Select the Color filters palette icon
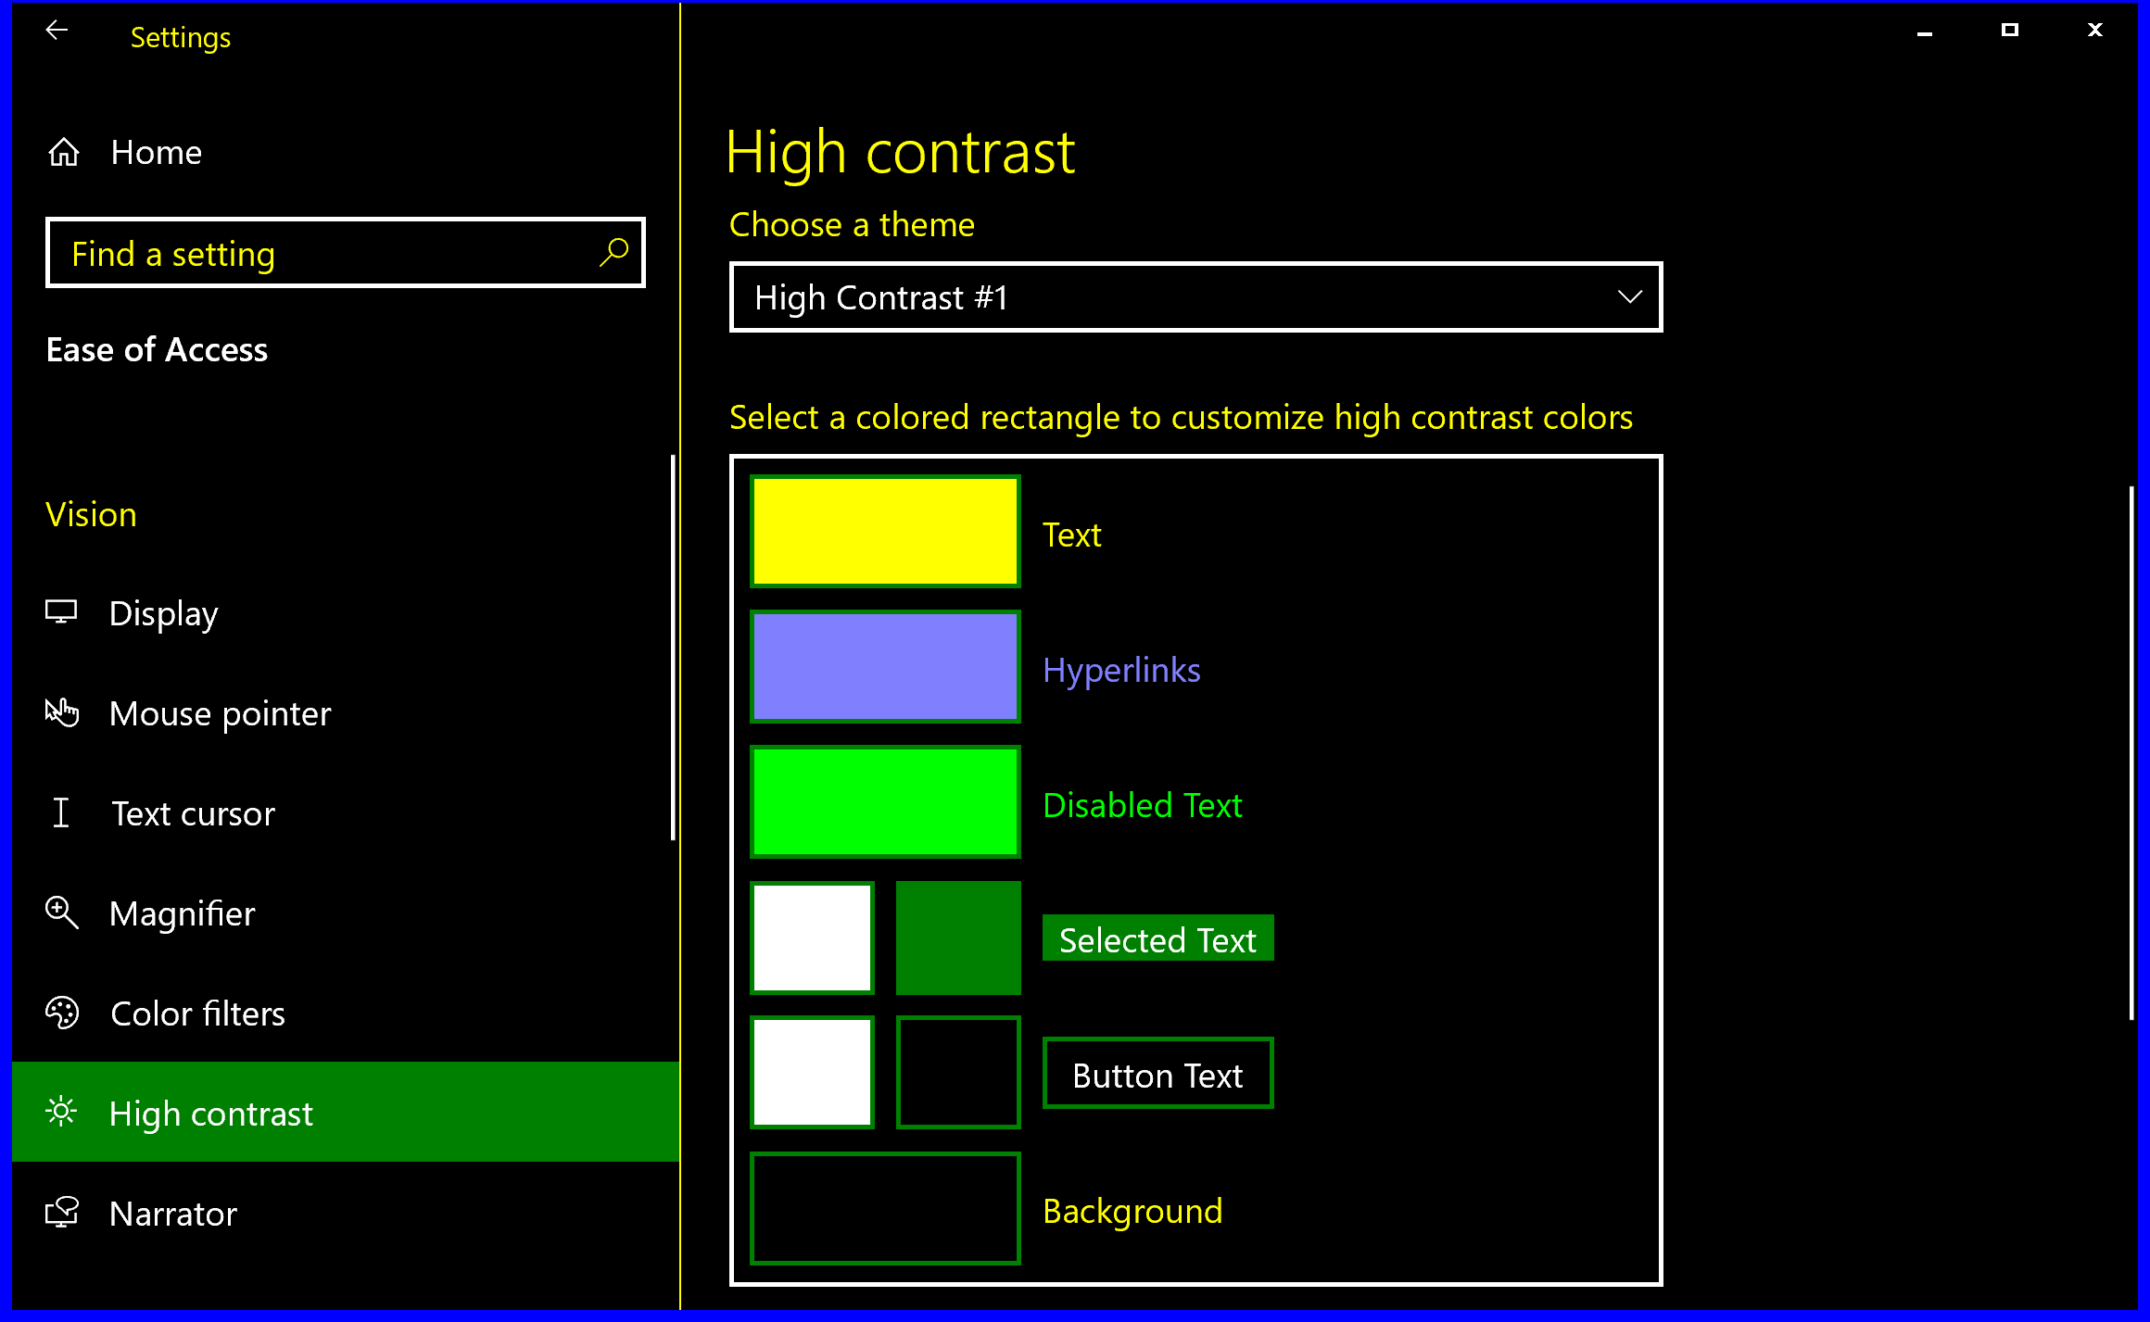Screen dimensions: 2150x1322 coord(62,1014)
